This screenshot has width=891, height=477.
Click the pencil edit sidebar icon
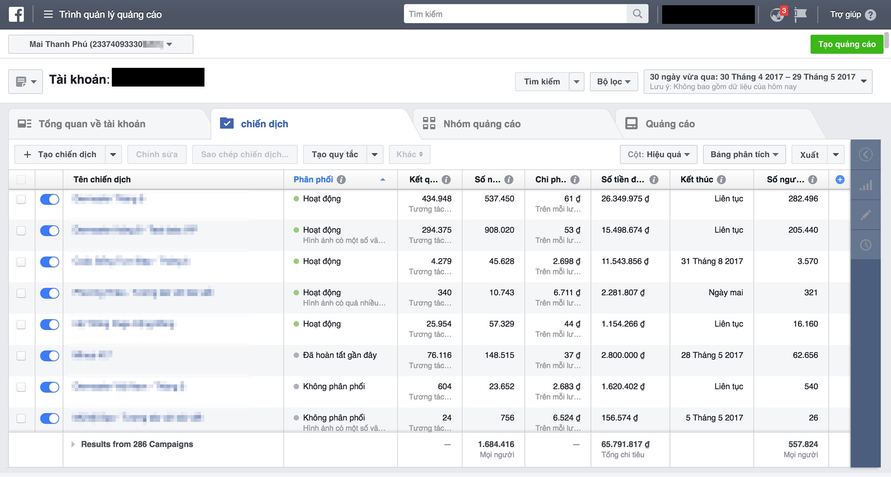tap(866, 215)
